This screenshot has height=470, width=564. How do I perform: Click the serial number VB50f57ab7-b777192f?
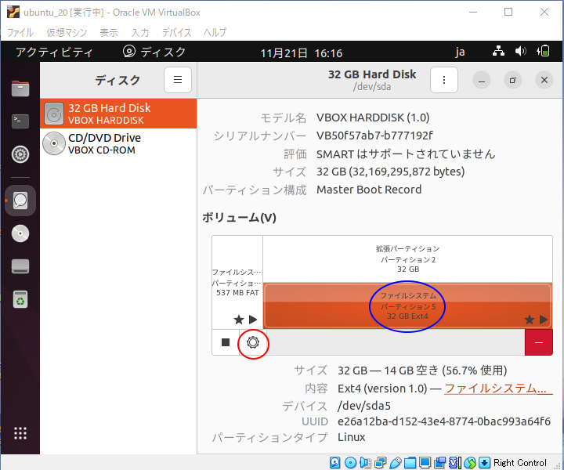pos(374,136)
